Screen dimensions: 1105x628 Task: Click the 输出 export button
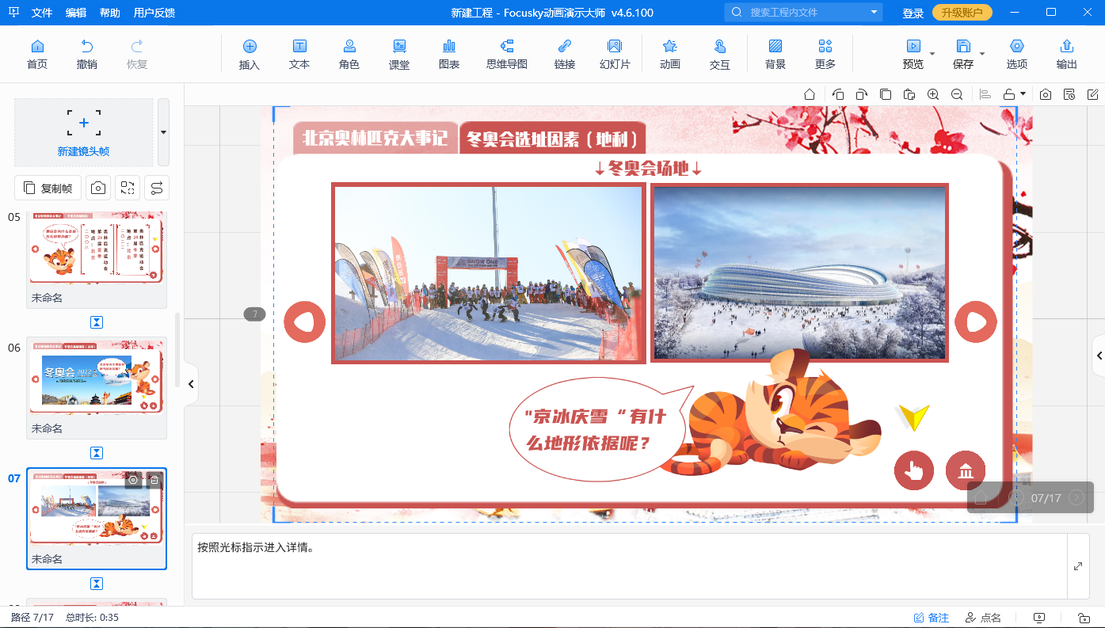pyautogui.click(x=1067, y=55)
